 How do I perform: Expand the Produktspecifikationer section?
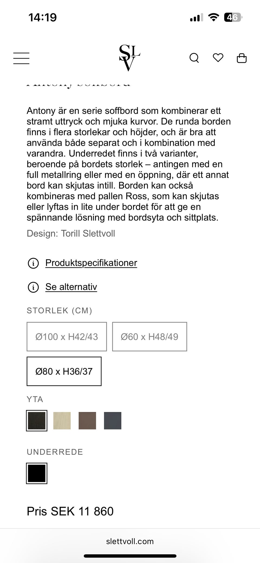click(x=91, y=263)
